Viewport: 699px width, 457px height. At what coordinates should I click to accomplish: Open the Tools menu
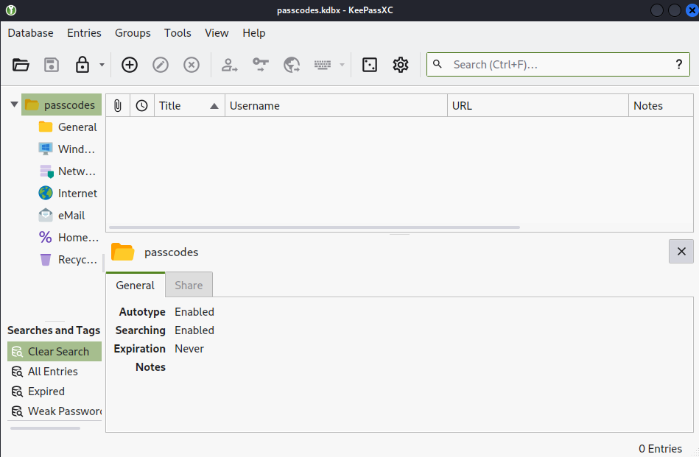178,33
